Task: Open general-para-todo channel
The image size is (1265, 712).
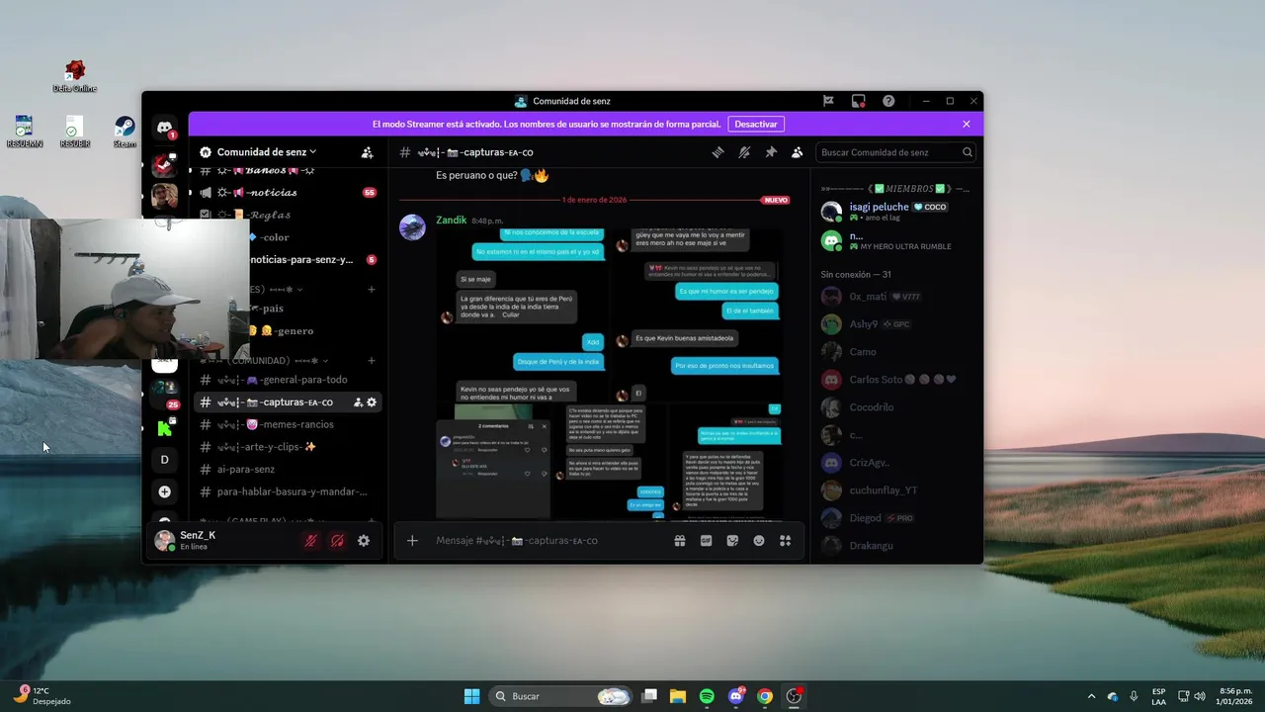Action: [287, 380]
